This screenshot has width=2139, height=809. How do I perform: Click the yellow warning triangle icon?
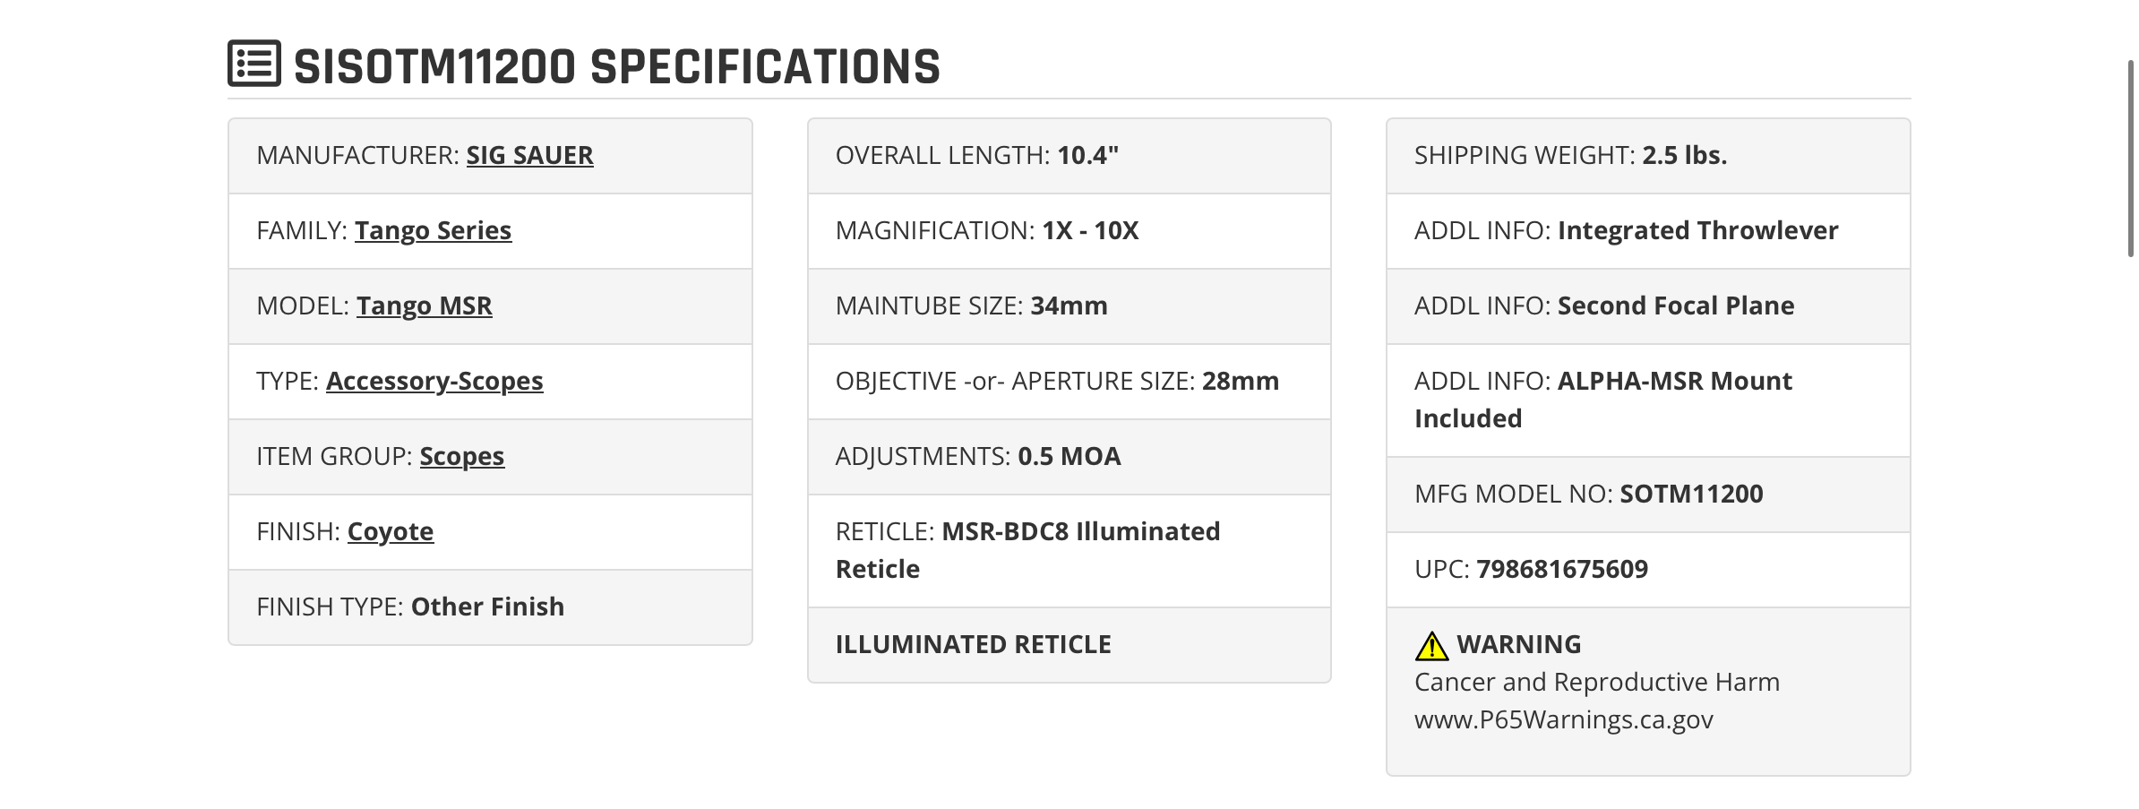pos(1431,645)
